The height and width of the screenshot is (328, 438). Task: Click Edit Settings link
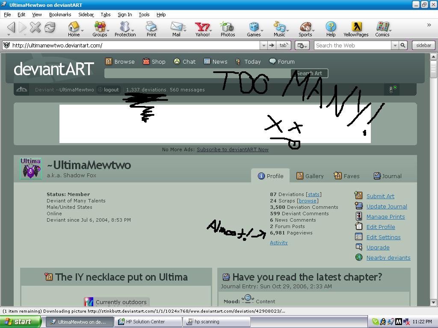coord(383,237)
